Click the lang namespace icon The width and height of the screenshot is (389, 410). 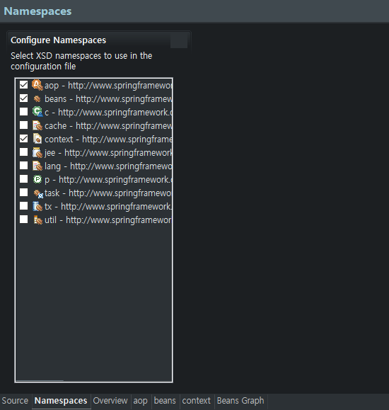[x=37, y=166]
